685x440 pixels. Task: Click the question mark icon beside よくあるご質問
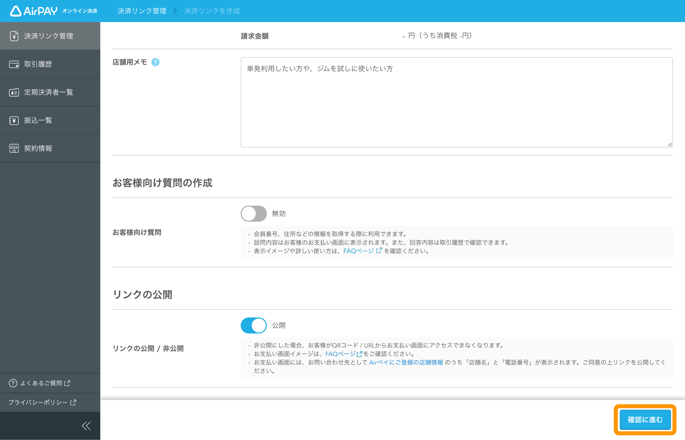pos(12,383)
